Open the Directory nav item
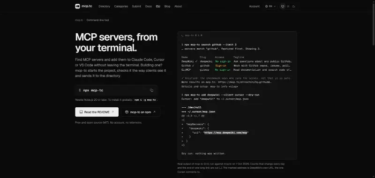The width and height of the screenshot is (375, 178). pos(104,7)
